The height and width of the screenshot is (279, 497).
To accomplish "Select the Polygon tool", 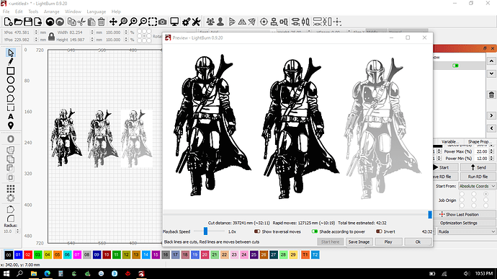I will pyautogui.click(x=11, y=89).
